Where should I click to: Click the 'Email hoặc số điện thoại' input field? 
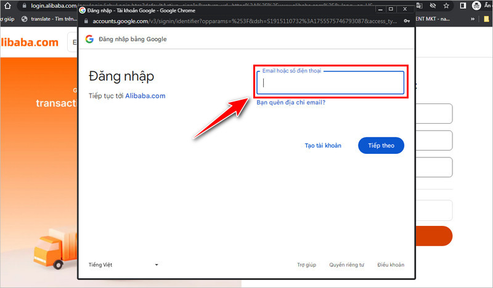[330, 82]
